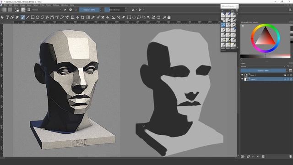
Task: Open the File menu
Action: (x=5, y=5)
